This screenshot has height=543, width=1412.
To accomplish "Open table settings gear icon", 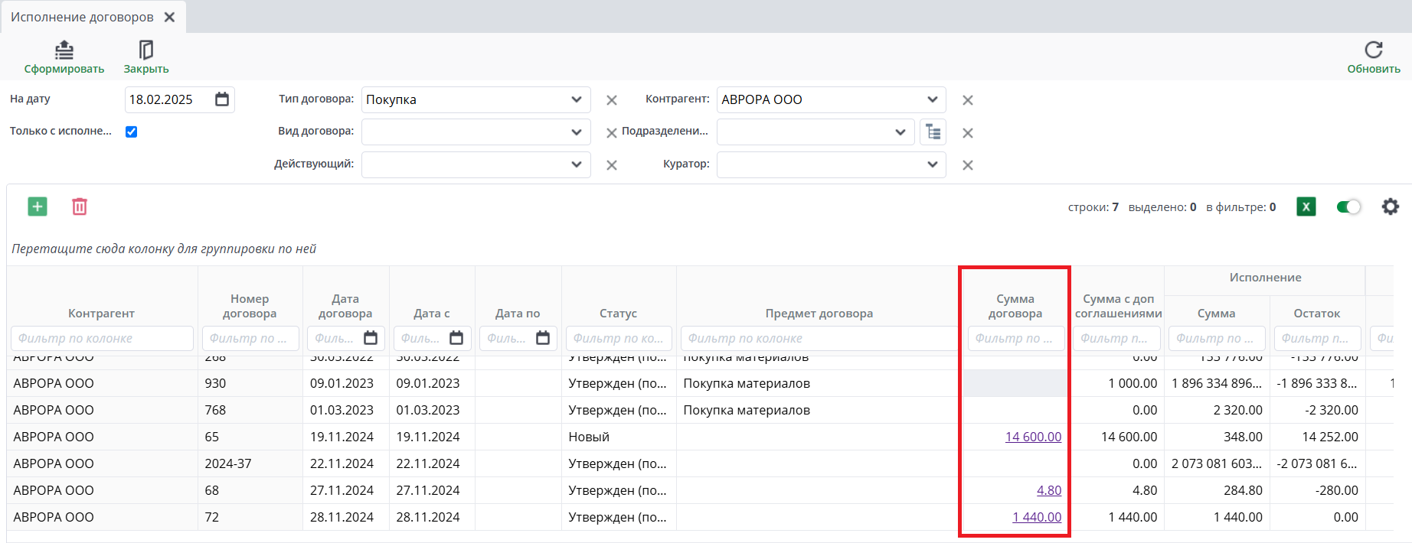I will [1391, 206].
